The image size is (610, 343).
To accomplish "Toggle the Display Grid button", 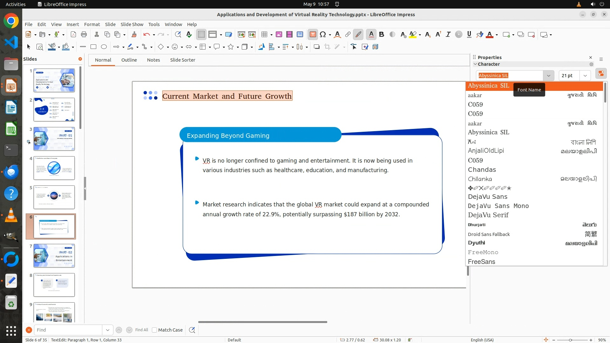I will [x=201, y=35].
